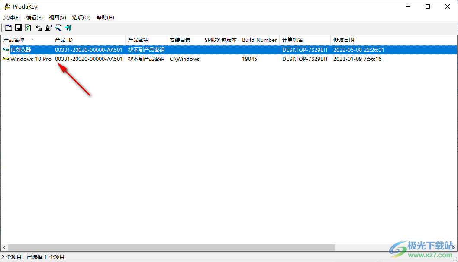Sort by the 产品 ID column header
The width and height of the screenshot is (458, 262).
click(x=89, y=40)
